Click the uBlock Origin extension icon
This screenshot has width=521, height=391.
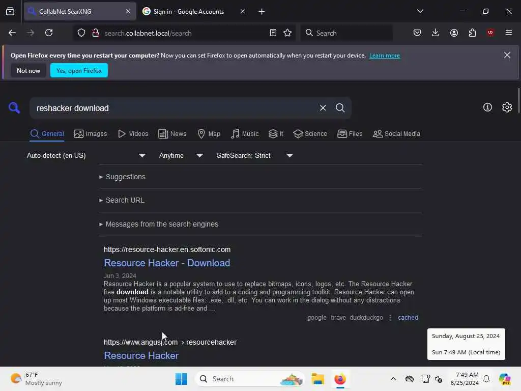pos(490,33)
